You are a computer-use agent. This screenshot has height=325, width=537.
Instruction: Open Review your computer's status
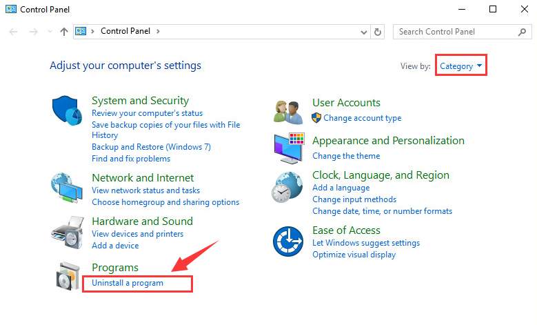point(148,113)
